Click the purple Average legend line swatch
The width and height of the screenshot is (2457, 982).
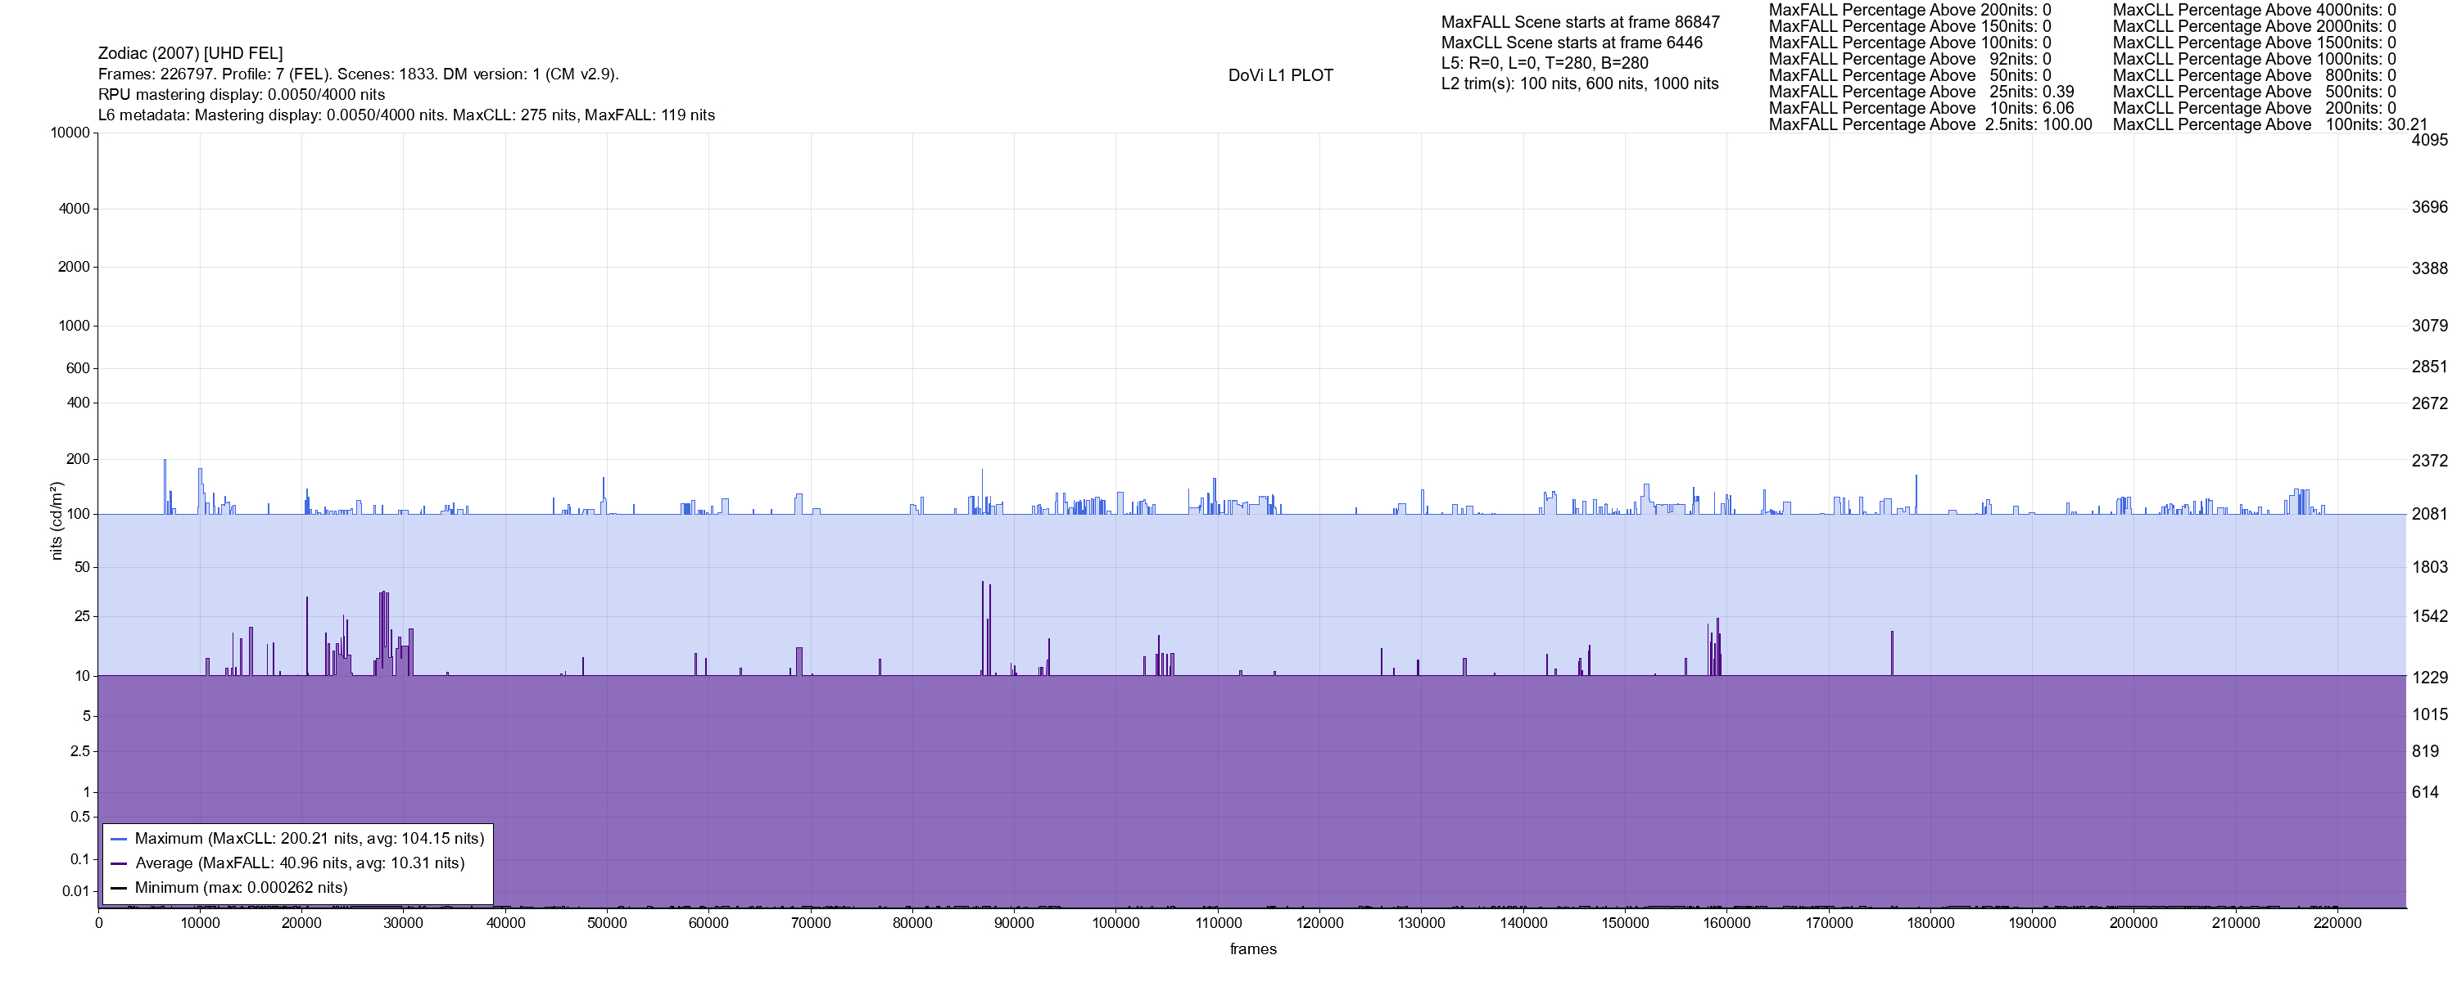pyautogui.click(x=118, y=864)
